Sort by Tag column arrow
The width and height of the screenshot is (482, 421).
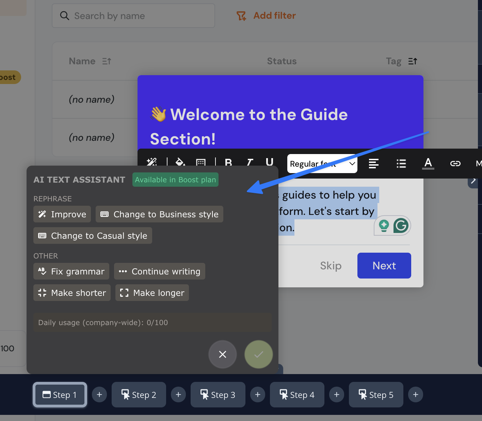pyautogui.click(x=413, y=61)
